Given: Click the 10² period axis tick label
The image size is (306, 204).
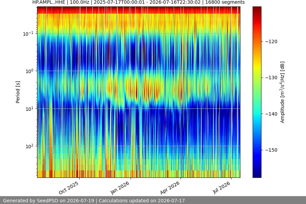Looking at the screenshot, I should (29, 146).
